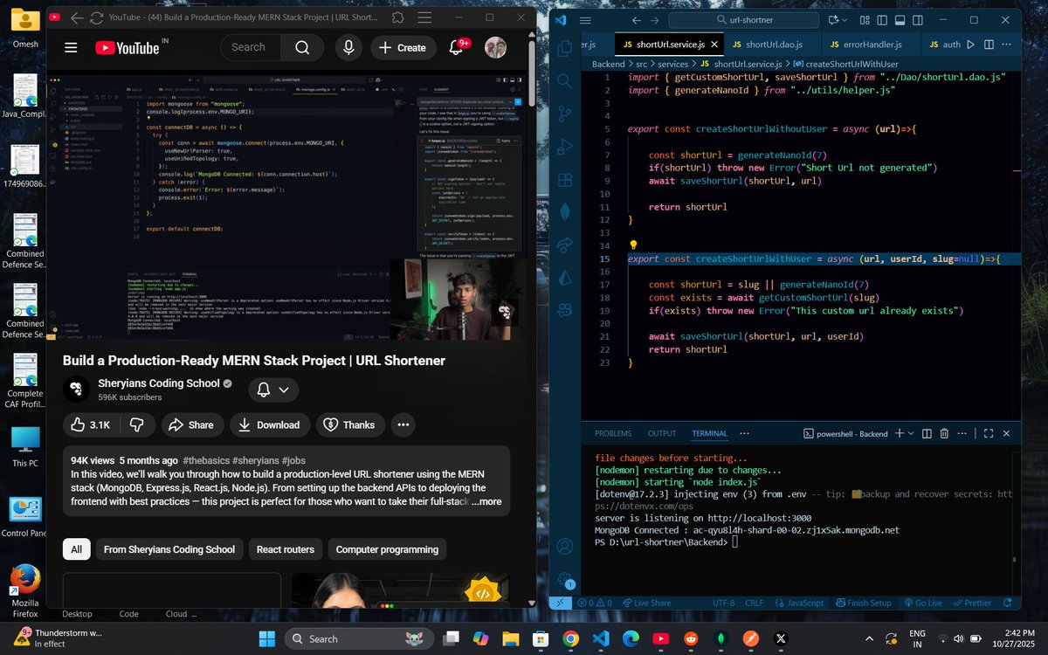Image resolution: width=1048 pixels, height=655 pixels.
Task: Like the video with 3.1K thumbs up
Action: [90, 424]
